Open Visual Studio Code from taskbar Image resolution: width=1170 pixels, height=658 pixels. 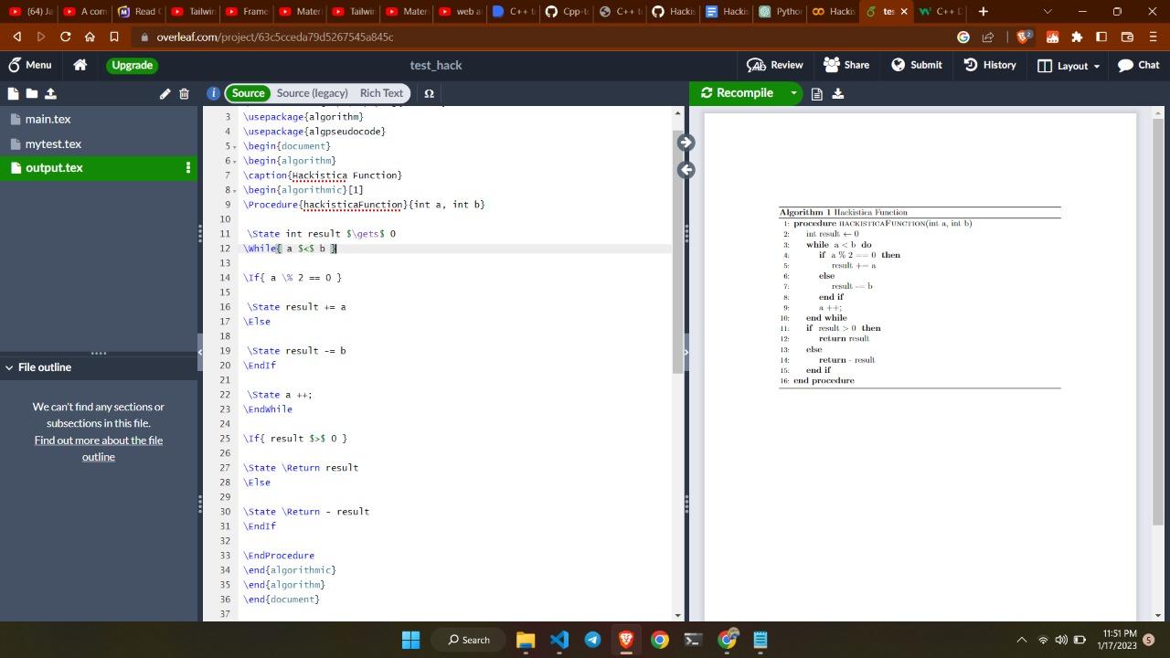[559, 640]
